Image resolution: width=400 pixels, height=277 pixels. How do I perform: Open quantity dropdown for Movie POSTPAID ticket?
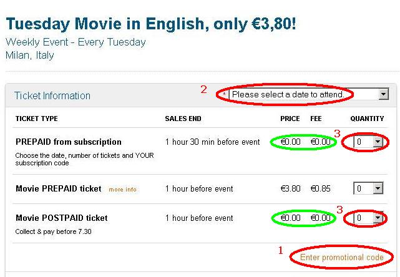(x=368, y=218)
